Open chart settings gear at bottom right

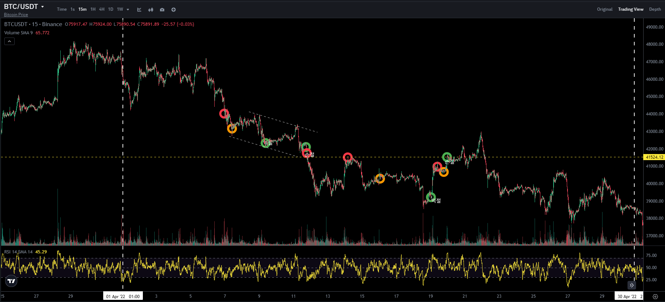coord(655,297)
